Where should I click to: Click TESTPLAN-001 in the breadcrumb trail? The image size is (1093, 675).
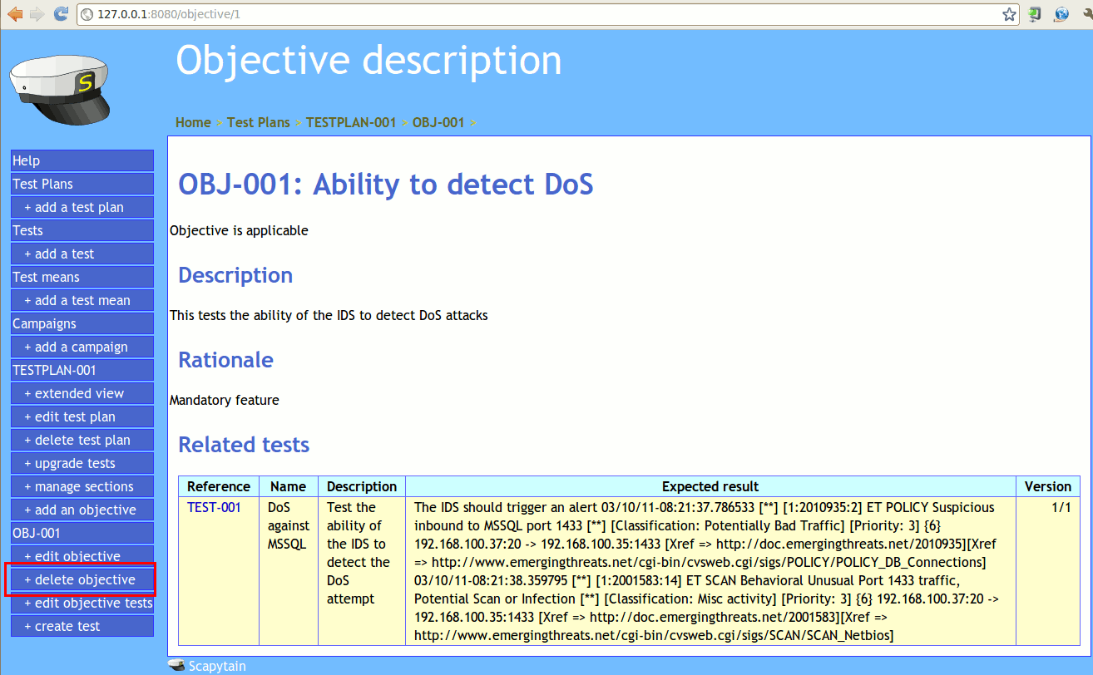tap(350, 122)
